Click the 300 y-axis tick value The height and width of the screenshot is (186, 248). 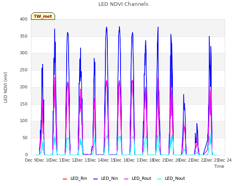pyautogui.click(x=24, y=53)
